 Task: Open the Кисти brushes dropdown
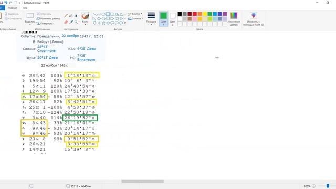[x=85, y=23]
